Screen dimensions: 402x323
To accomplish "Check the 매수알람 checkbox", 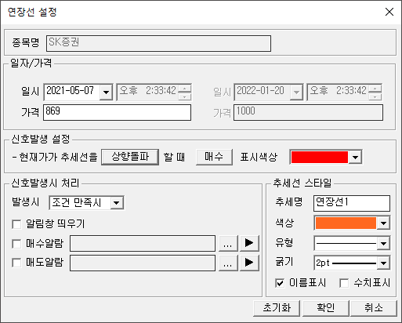I will pos(16,244).
